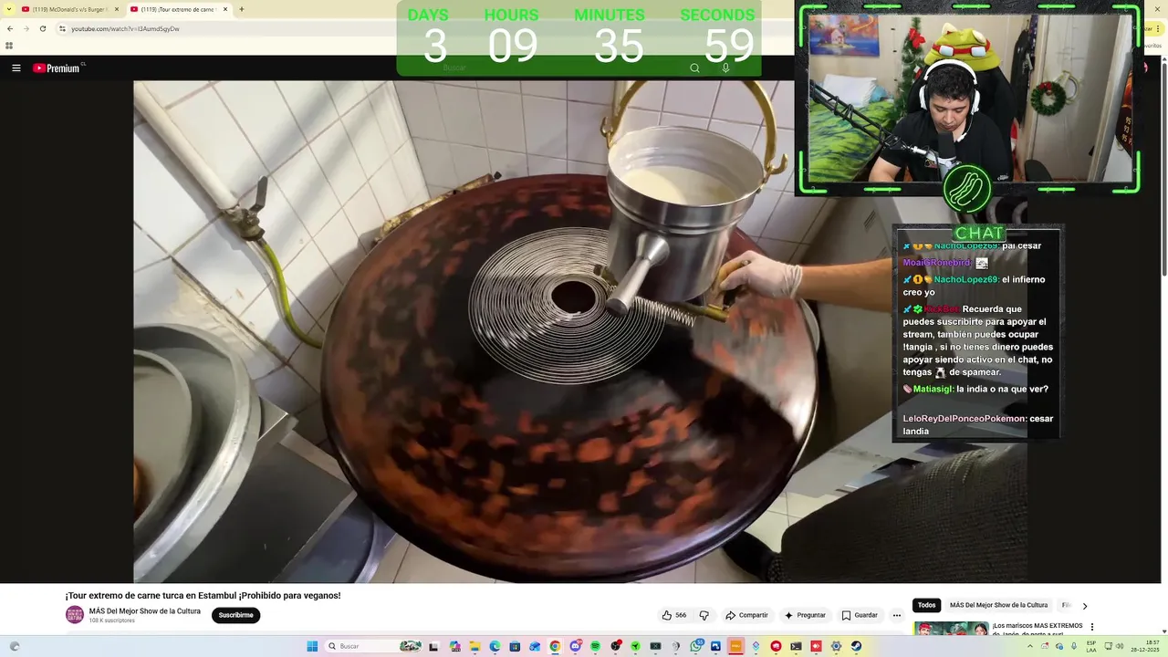This screenshot has width=1168, height=657.
Task: Click LeloReyDelPonceoPokemon chat message
Action: pyautogui.click(x=977, y=424)
